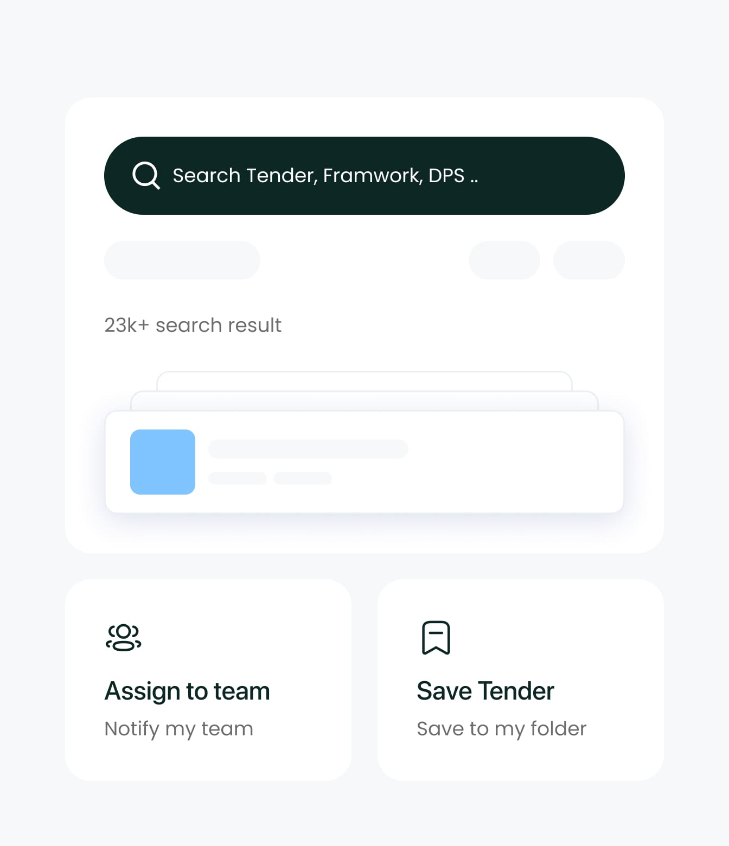
Task: Click the result card title placeholder bar
Action: [308, 449]
